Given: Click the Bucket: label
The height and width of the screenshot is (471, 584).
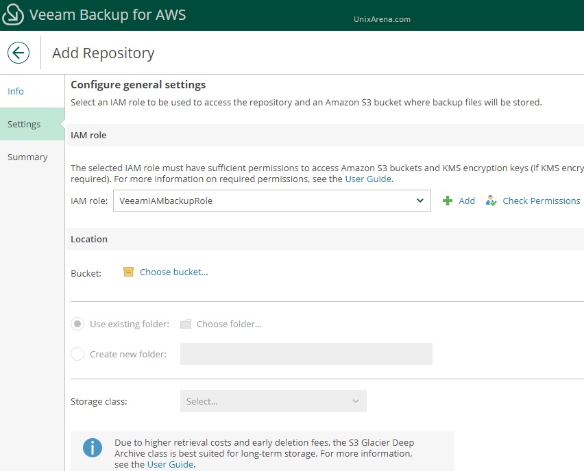Looking at the screenshot, I should click(x=86, y=273).
